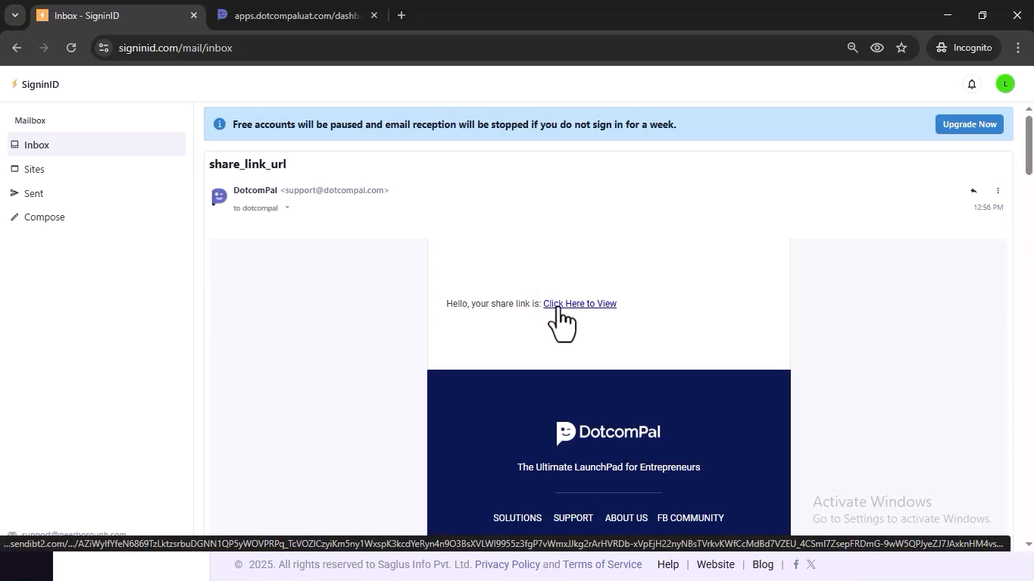This screenshot has height=581, width=1034.
Task: Open the FB COMMUNITY footer link
Action: coord(690,518)
